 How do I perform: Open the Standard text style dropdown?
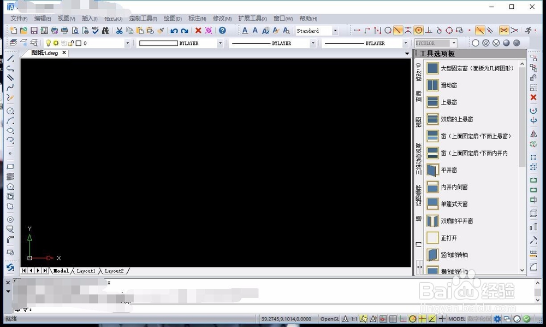(x=335, y=31)
